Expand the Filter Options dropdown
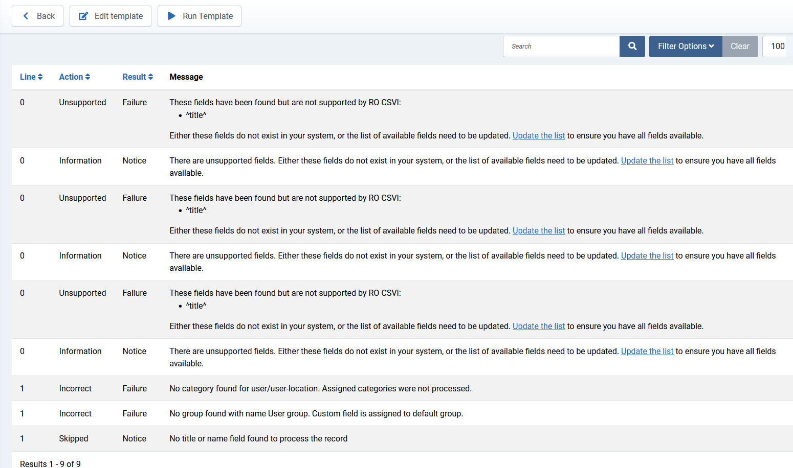 point(685,46)
